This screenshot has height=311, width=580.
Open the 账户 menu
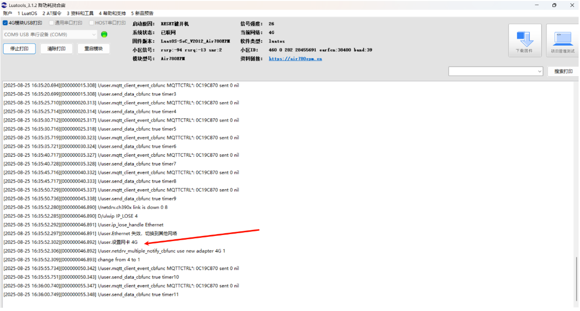pyautogui.click(x=7, y=14)
